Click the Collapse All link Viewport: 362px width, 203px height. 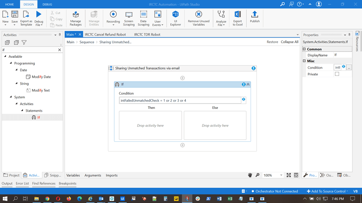pyautogui.click(x=290, y=42)
